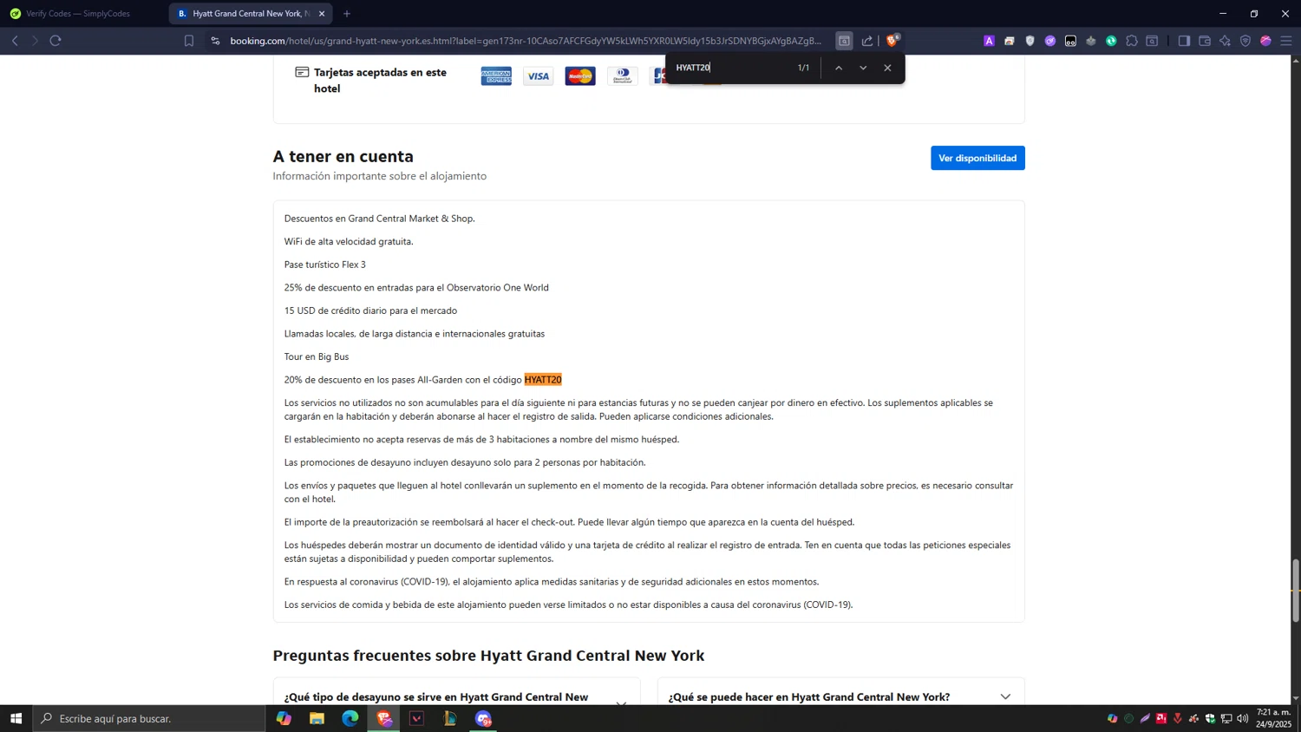Click the Diners Club card logo
Image resolution: width=1301 pixels, height=732 pixels.
622,76
